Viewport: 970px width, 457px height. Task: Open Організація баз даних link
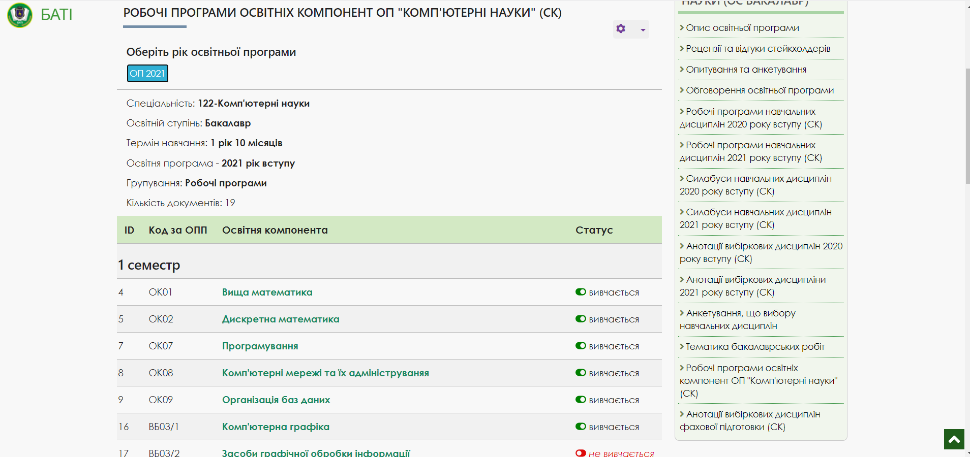point(276,400)
